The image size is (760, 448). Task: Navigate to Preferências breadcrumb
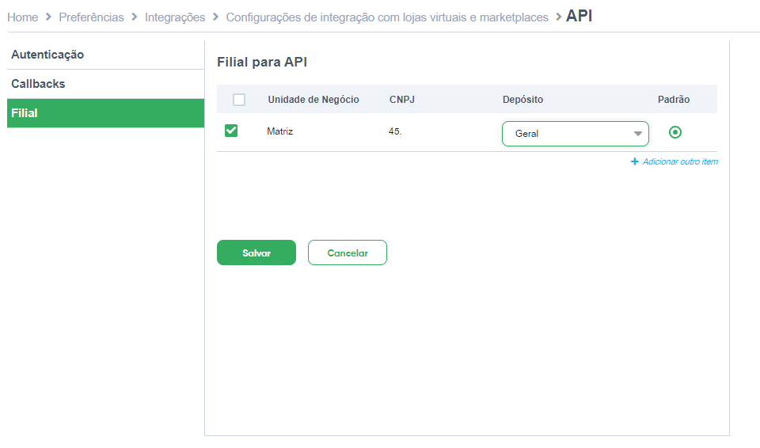click(92, 17)
